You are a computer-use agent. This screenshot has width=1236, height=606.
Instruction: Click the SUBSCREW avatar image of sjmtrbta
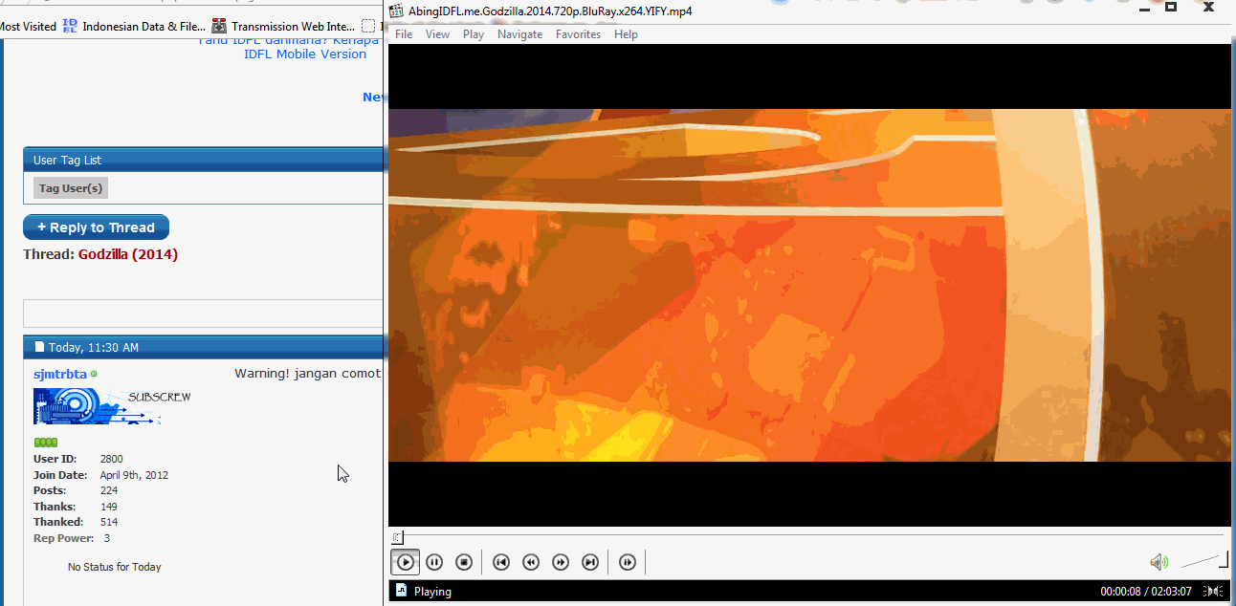pos(113,406)
